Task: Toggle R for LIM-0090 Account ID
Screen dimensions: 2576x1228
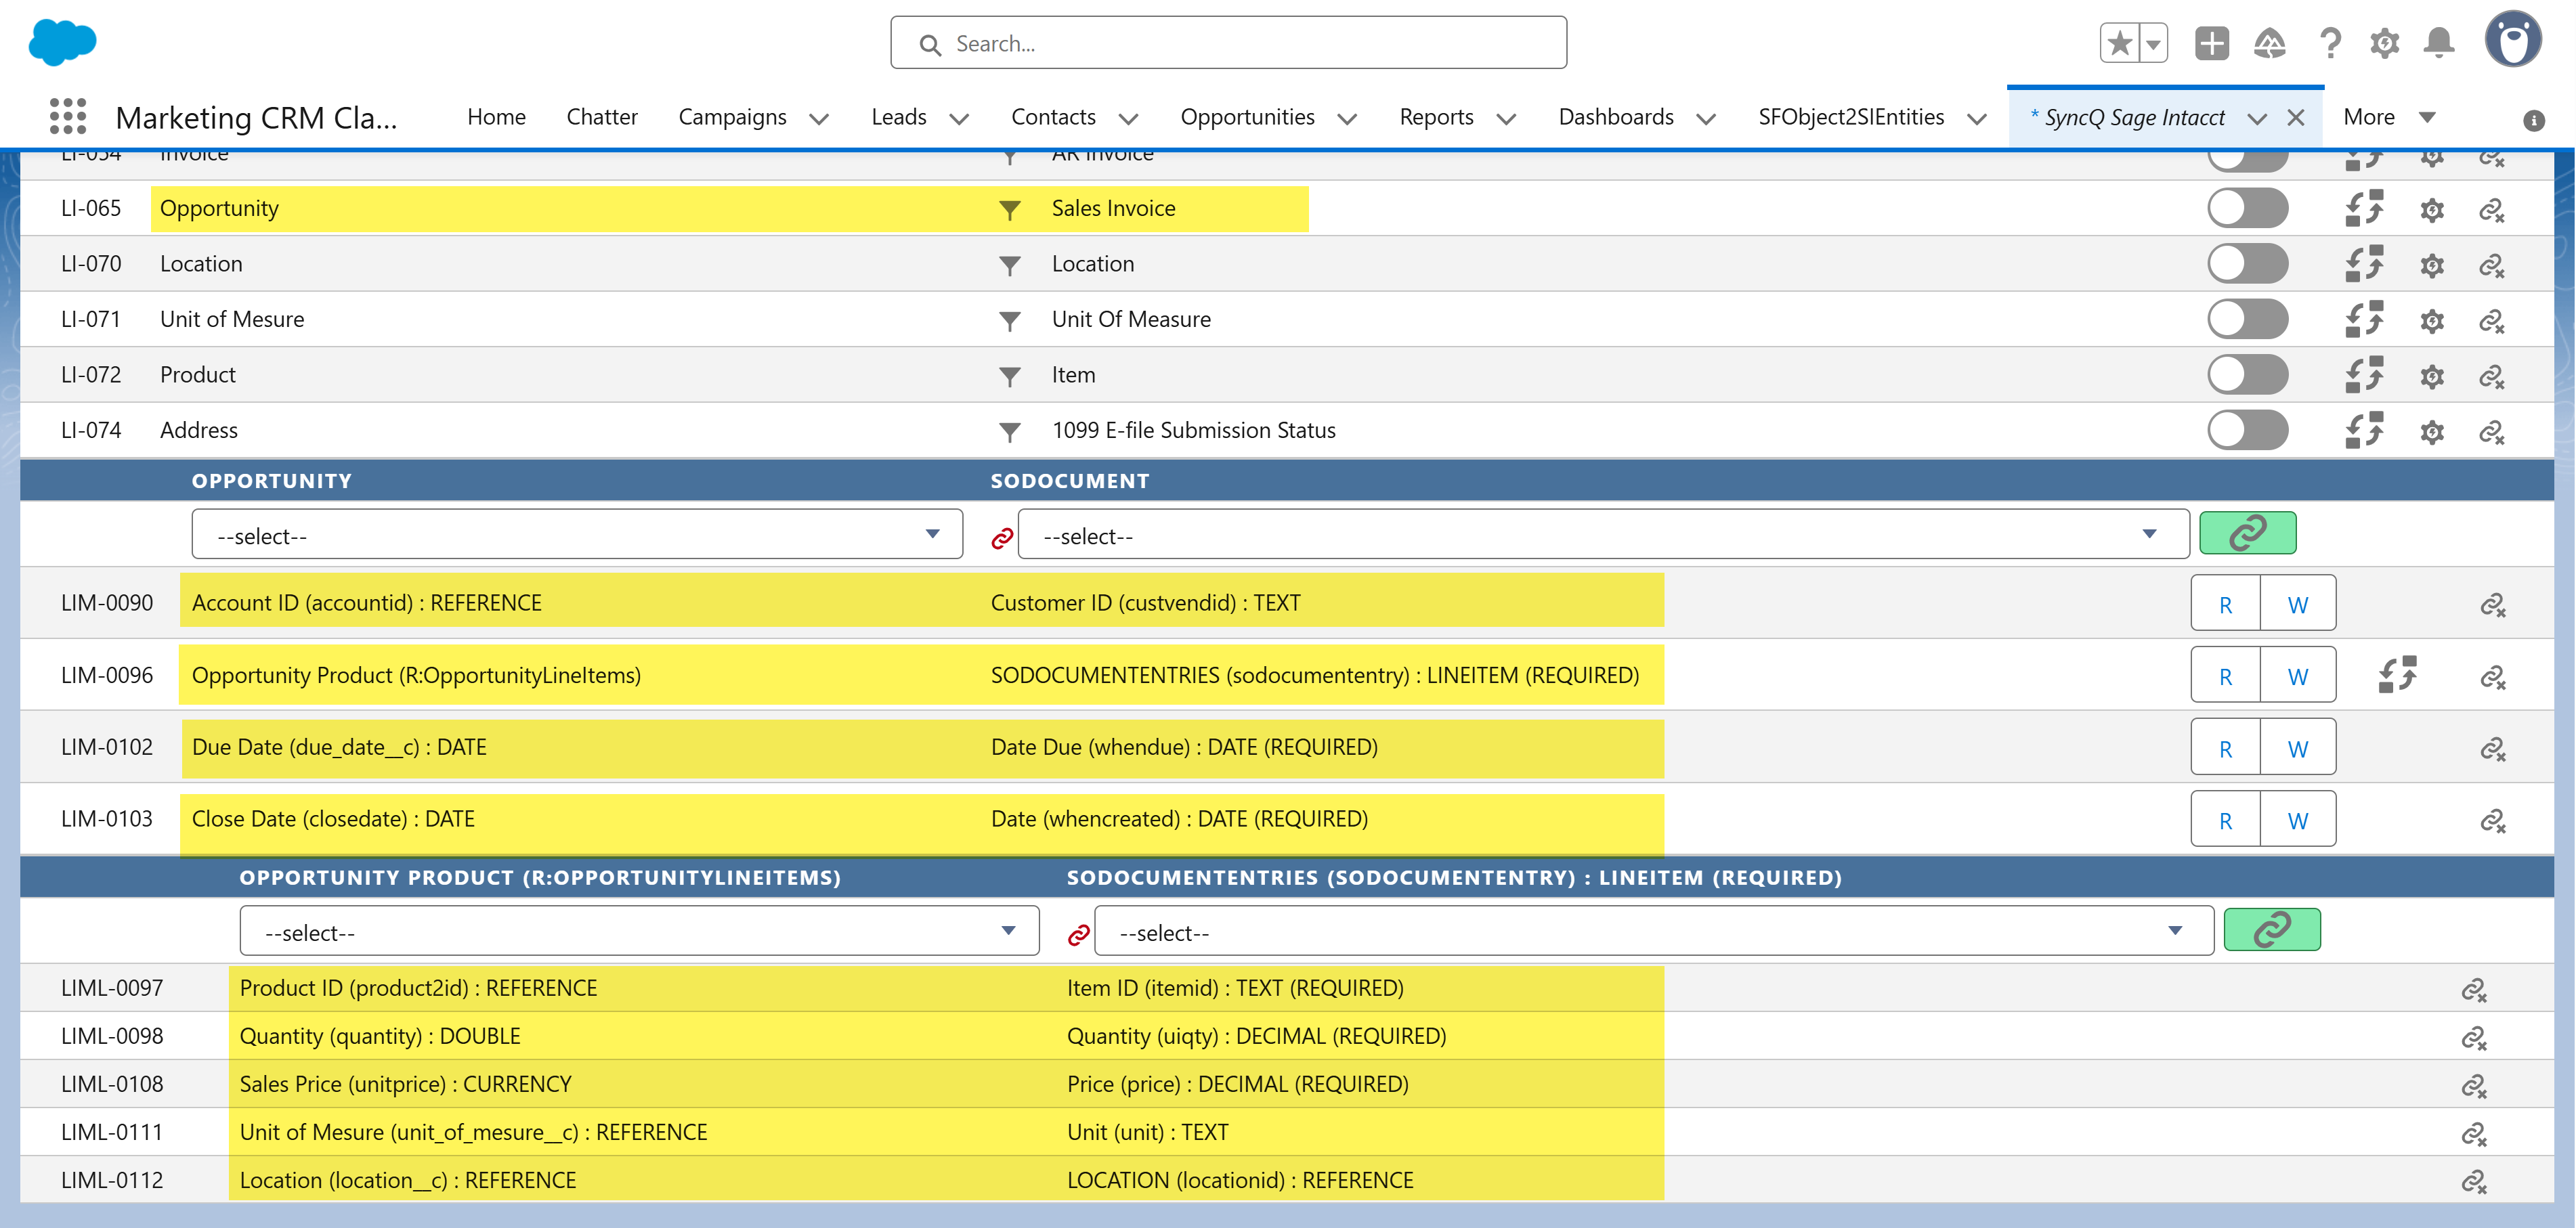Action: pos(2225,604)
